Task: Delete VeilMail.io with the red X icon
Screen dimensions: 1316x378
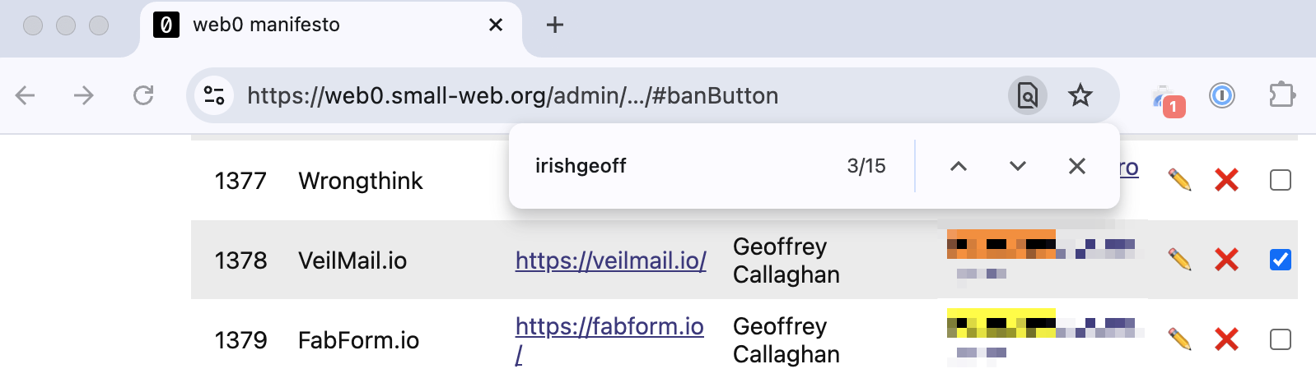Action: 1226,260
